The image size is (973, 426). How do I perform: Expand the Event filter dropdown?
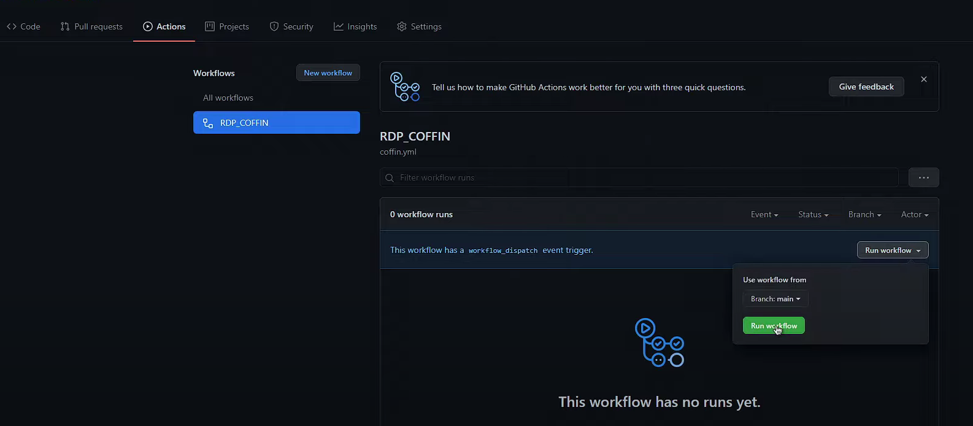(x=764, y=214)
